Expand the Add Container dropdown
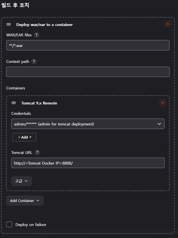Viewport: 178px width, 238px height. click(x=25, y=201)
